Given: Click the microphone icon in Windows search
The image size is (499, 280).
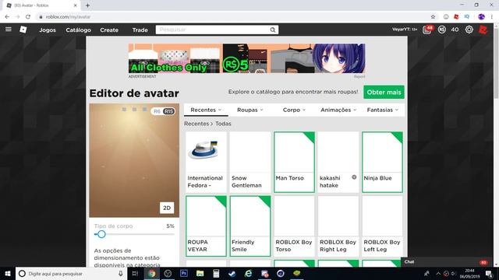Looking at the screenshot, I should (x=121, y=273).
